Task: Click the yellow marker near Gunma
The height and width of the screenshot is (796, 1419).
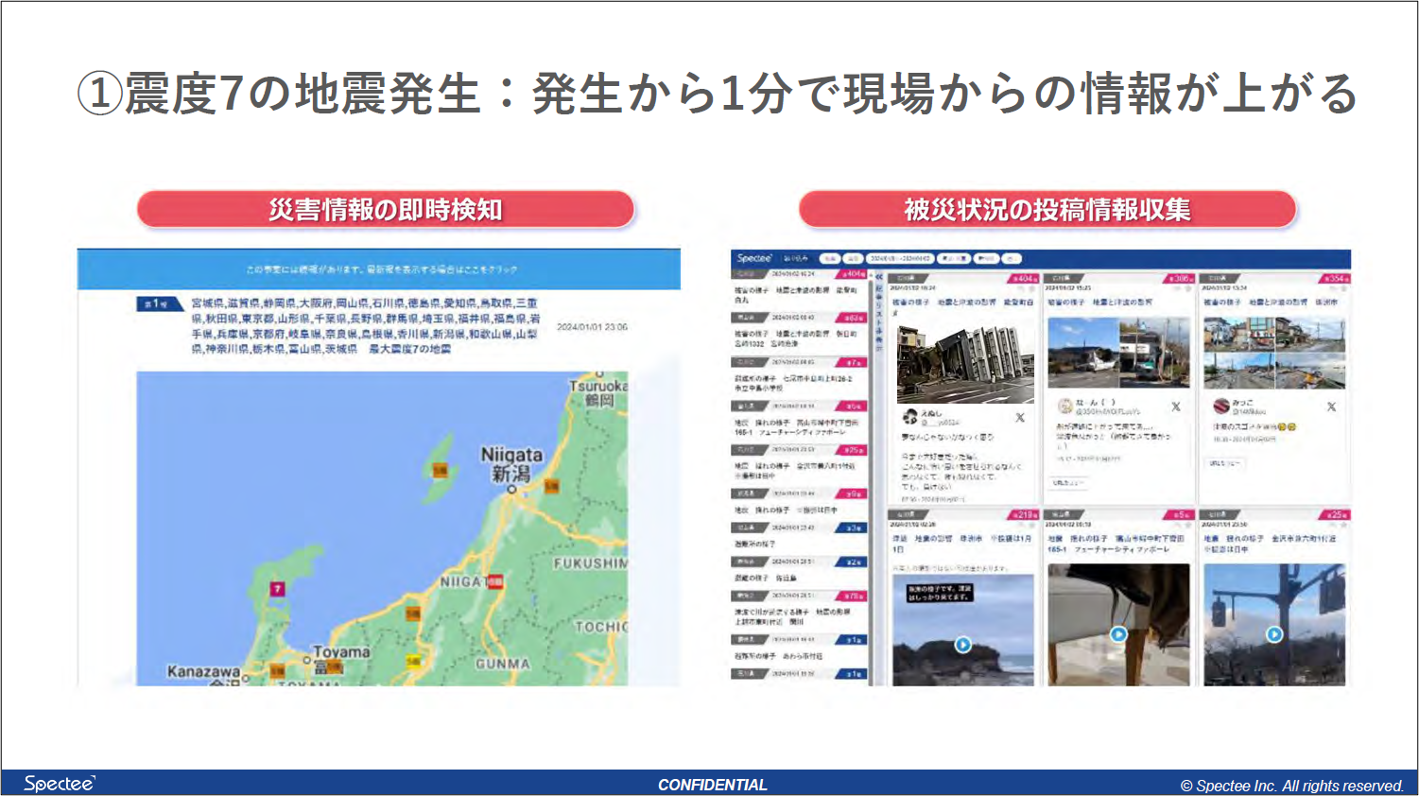Action: click(413, 662)
